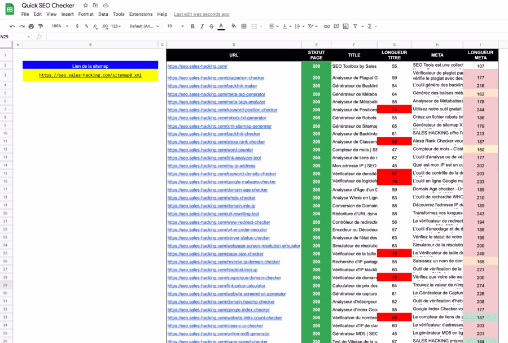
Task: Toggle italic formatting
Action: point(202,26)
